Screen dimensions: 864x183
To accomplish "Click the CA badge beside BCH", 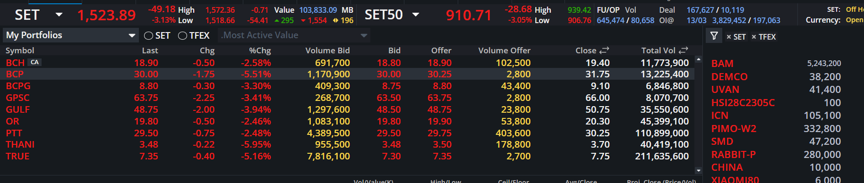I will tap(34, 62).
